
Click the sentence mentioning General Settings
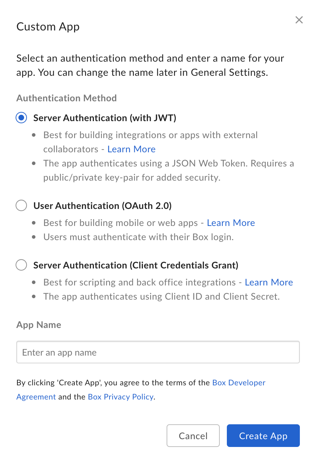pyautogui.click(x=150, y=65)
